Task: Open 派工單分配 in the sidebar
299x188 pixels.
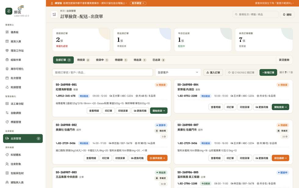Action: click(x=23, y=104)
